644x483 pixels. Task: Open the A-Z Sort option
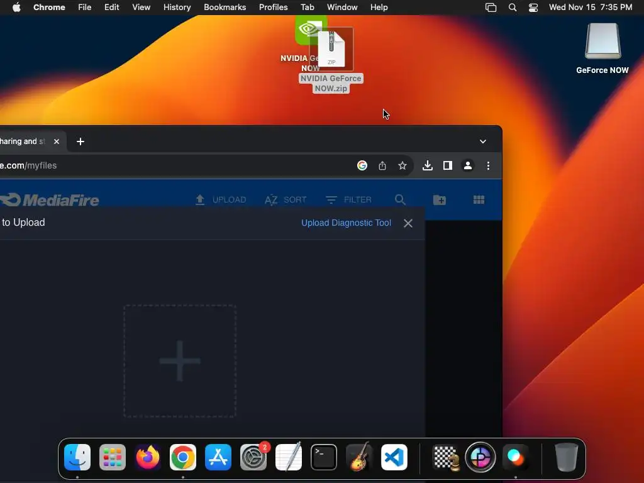tap(286, 199)
